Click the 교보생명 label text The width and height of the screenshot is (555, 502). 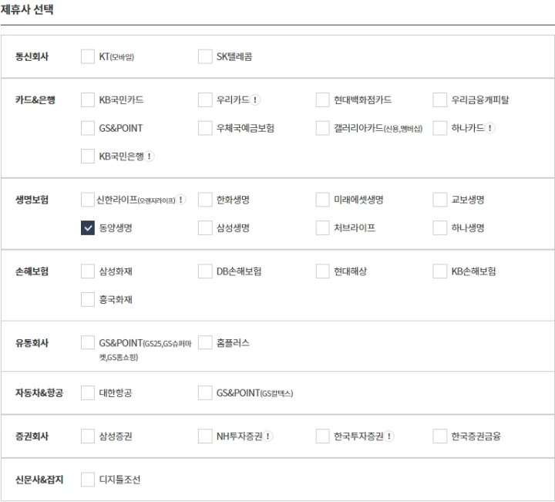tap(468, 200)
